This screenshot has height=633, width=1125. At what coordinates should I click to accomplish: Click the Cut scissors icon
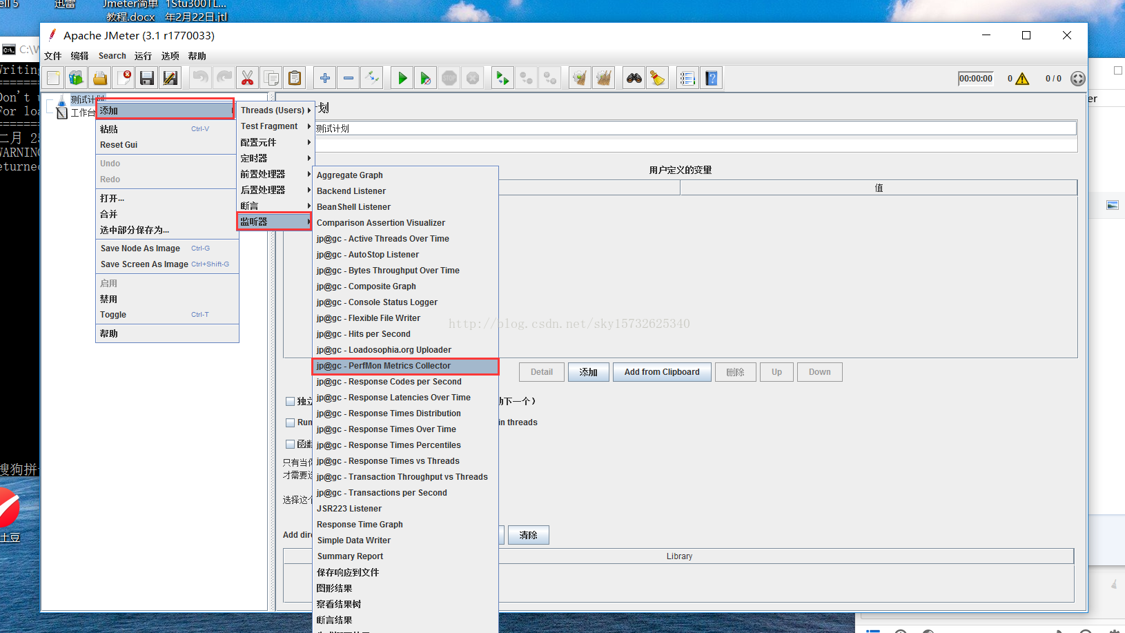point(247,78)
